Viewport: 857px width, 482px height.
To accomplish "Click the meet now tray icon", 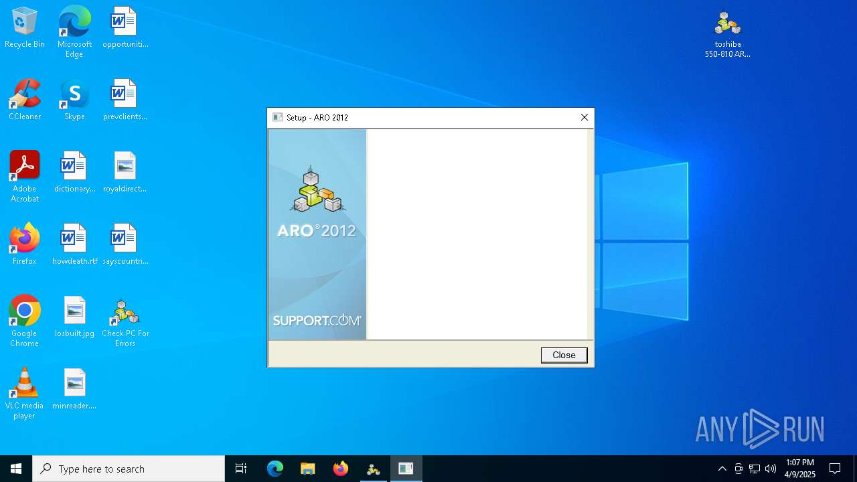I will 738,469.
